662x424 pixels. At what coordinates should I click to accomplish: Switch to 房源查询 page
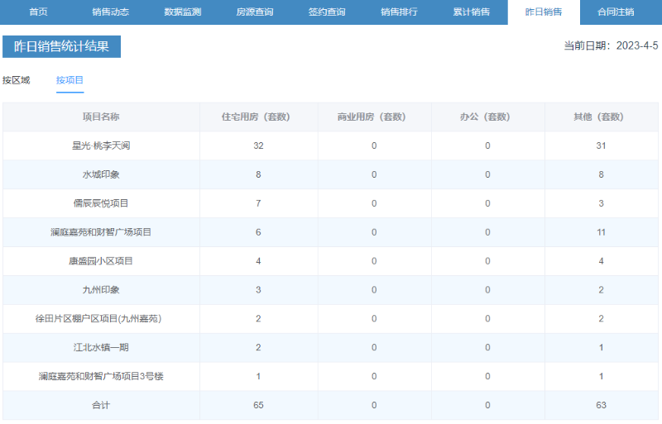(254, 12)
